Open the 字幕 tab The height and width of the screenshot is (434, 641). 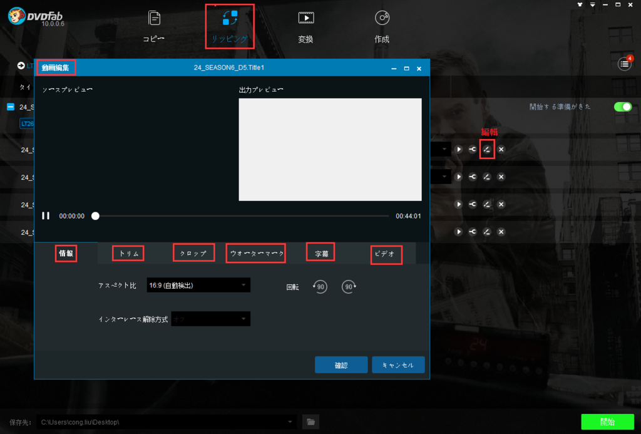321,253
